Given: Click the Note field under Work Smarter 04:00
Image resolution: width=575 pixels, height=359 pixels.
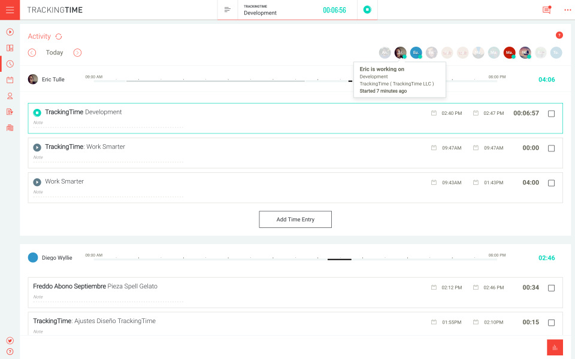Looking at the screenshot, I should click(x=108, y=193).
